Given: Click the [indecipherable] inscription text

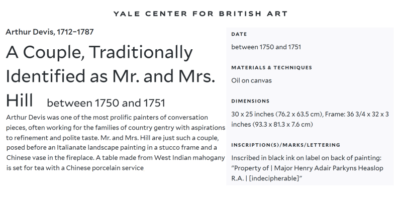Looking at the screenshot, I should point(274,178).
